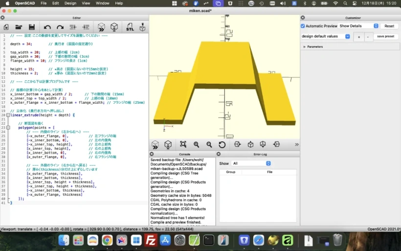401x251 pixels.
Task: Click the Save file icon
Action: (x=32, y=27)
